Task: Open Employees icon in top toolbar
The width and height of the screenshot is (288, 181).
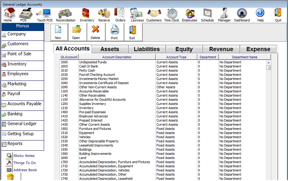Action: [x=190, y=15]
